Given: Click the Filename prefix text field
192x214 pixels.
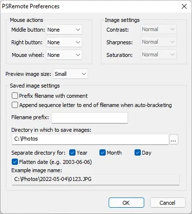Looking at the screenshot, I should (x=90, y=118).
